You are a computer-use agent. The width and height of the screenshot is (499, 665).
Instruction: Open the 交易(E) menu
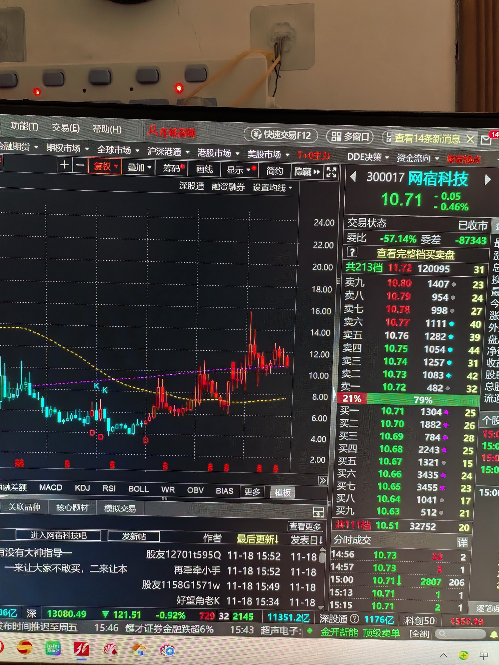pos(66,128)
